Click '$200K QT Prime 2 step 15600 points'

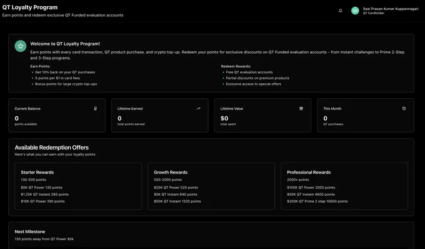[x=317, y=201]
